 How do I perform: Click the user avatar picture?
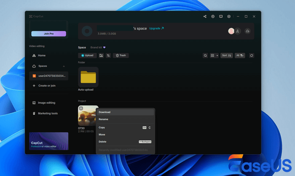point(231,31)
